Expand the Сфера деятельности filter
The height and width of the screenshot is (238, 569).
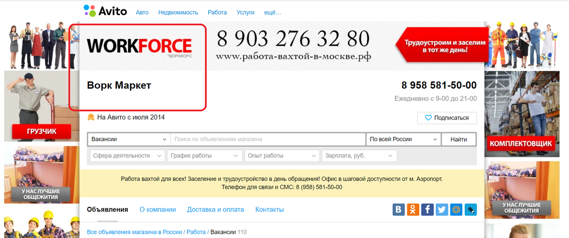[x=128, y=156]
